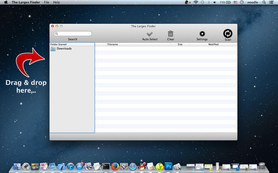Open the Apple menu
Screen dimensions: 278x173
(x=6, y=2)
